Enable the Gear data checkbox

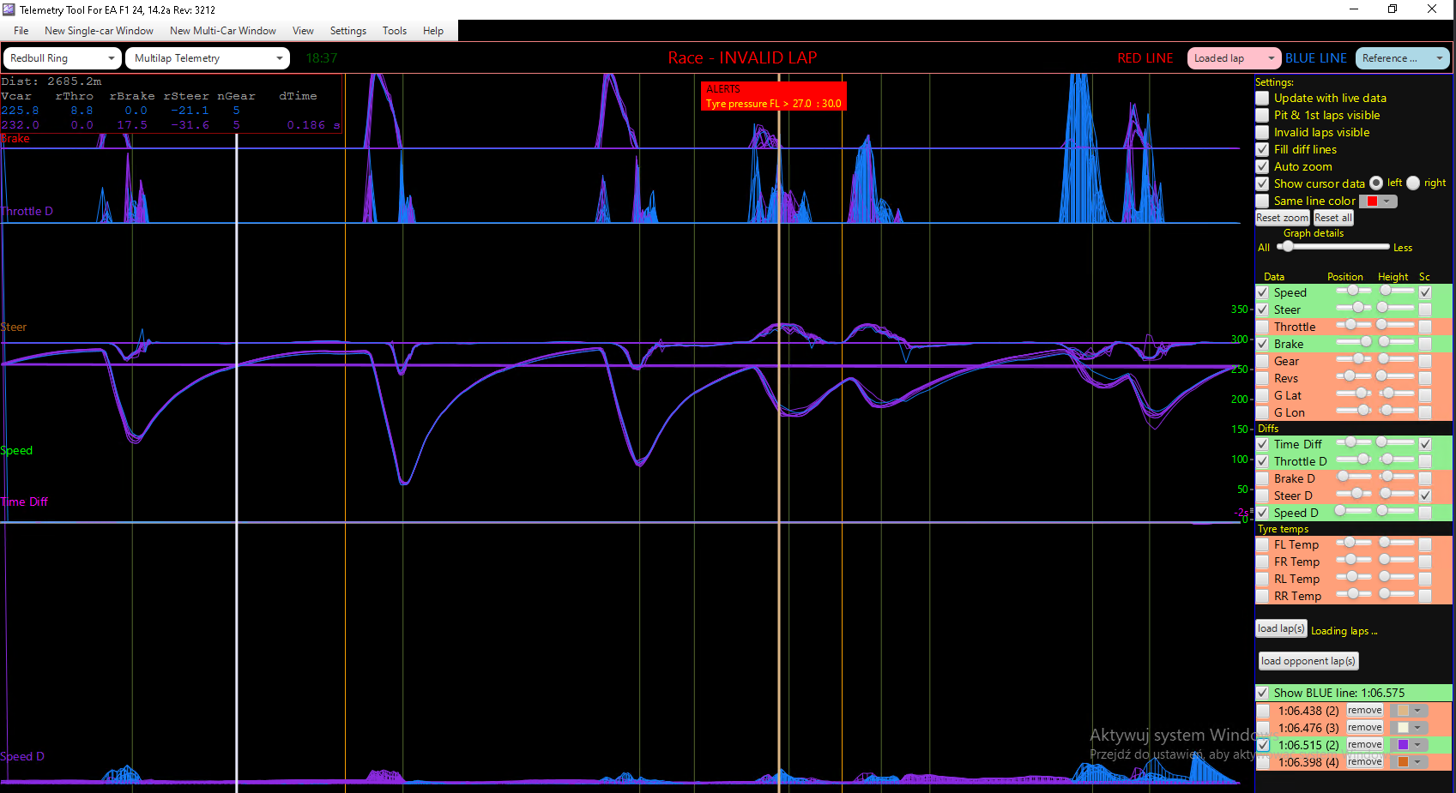[x=1262, y=361]
